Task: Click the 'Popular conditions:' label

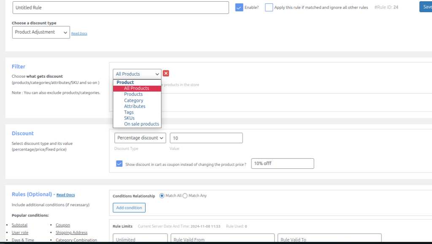Action: [x=30, y=215]
